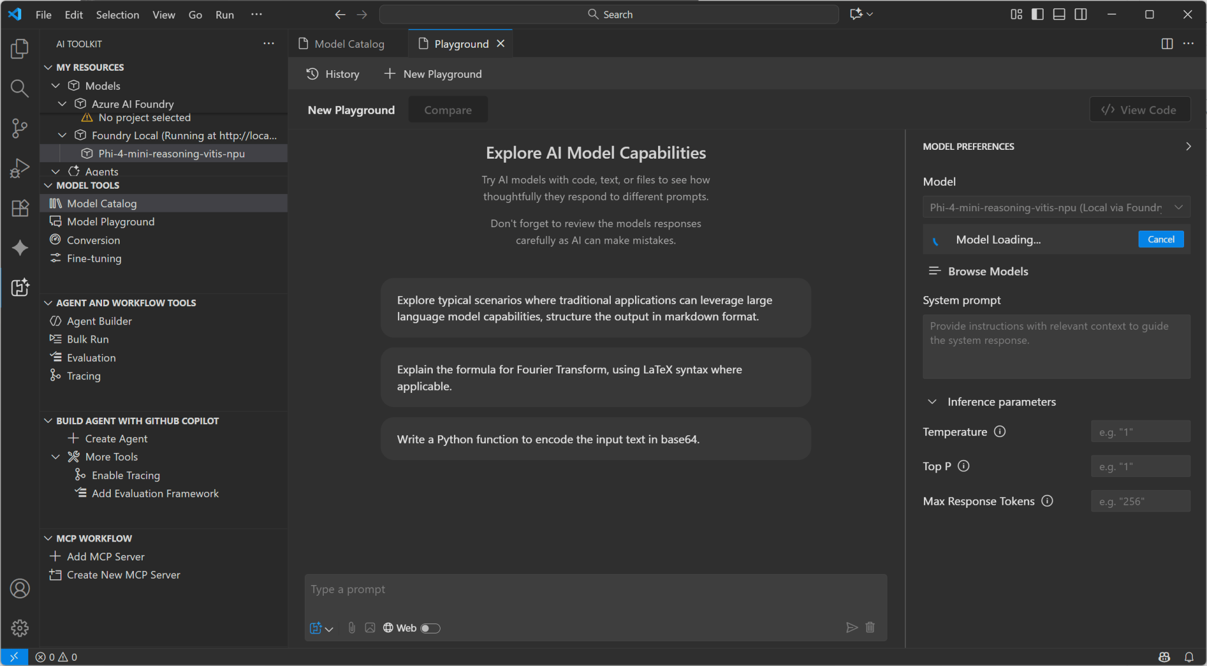This screenshot has width=1207, height=666.
Task: Toggle primary side bar layout button
Action: tap(1038, 15)
